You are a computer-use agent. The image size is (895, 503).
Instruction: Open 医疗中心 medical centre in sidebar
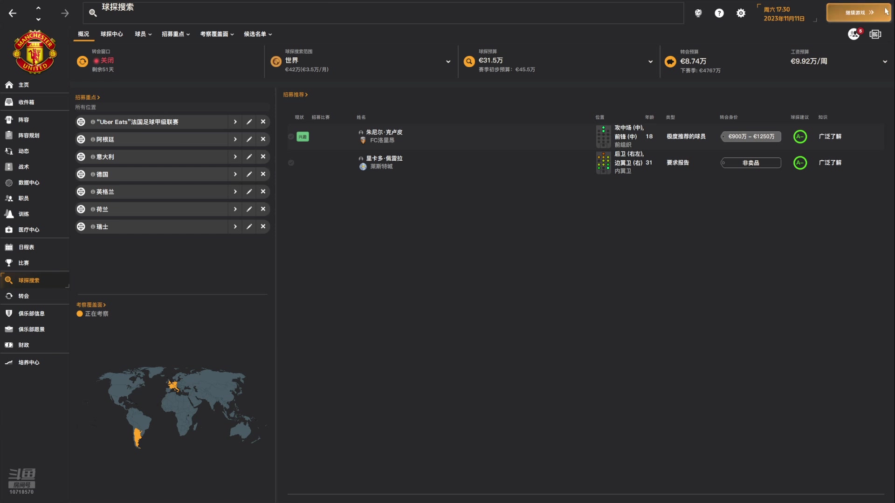(x=34, y=230)
